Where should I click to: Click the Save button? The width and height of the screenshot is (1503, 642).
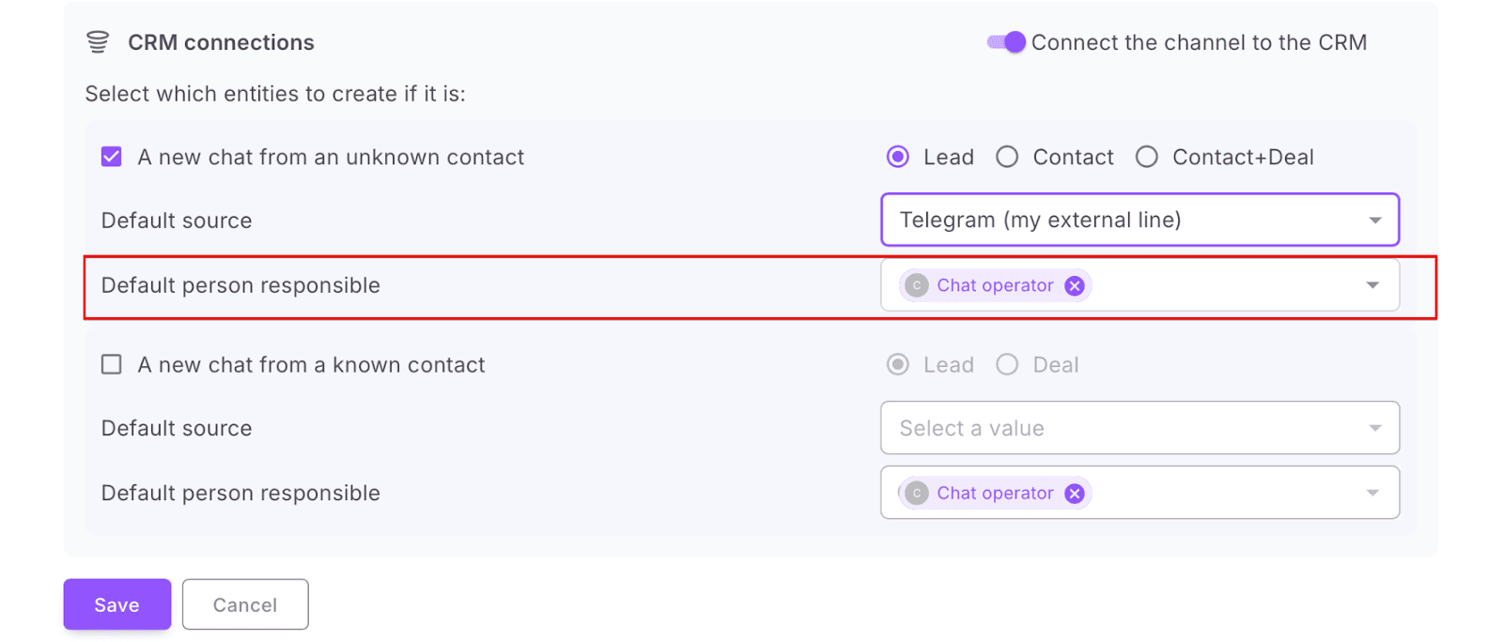[117, 604]
